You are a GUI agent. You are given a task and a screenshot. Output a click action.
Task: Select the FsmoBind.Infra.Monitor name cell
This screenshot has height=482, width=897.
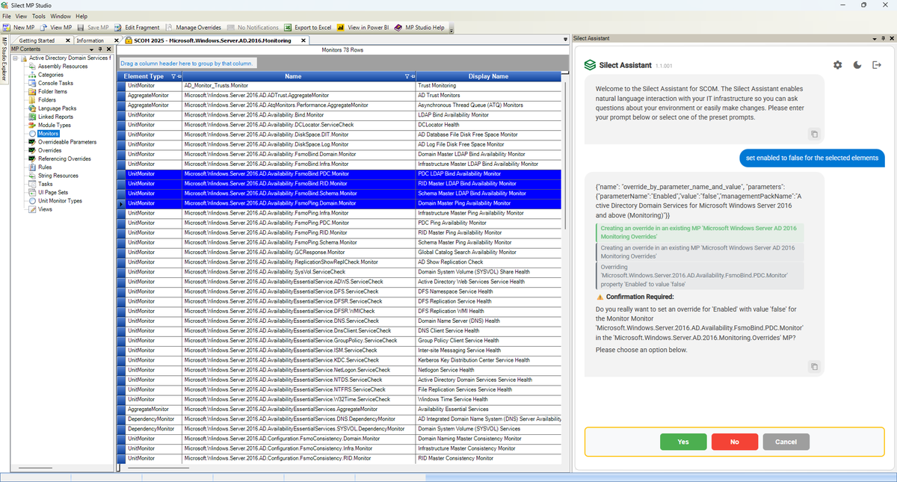(x=299, y=164)
